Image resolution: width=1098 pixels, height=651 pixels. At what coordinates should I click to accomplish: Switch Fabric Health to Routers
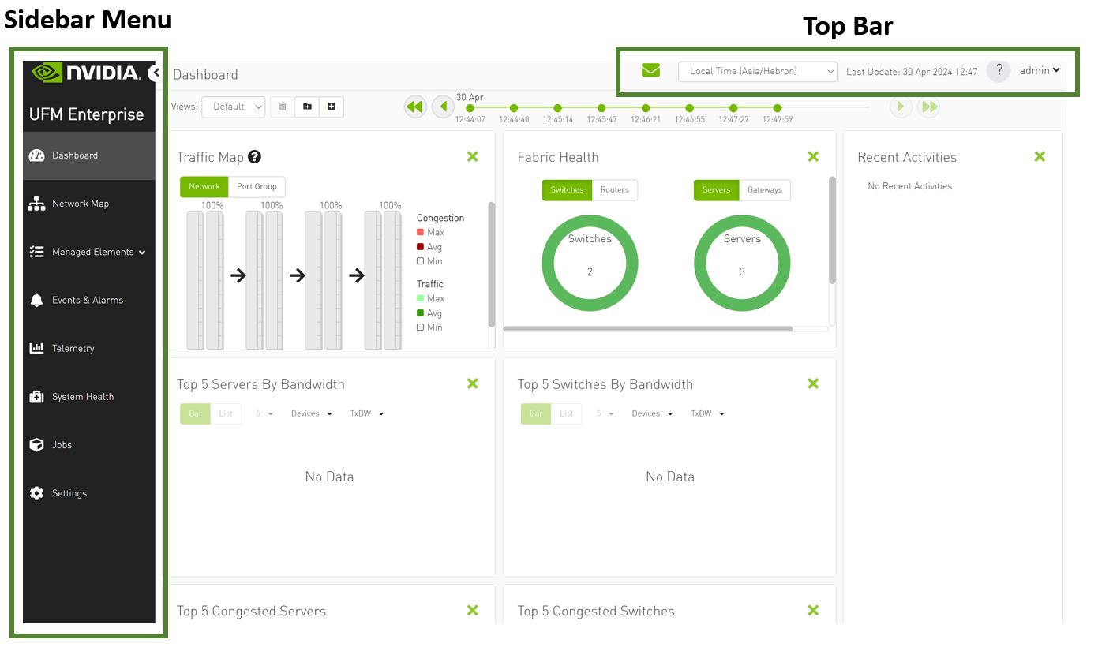coord(614,190)
